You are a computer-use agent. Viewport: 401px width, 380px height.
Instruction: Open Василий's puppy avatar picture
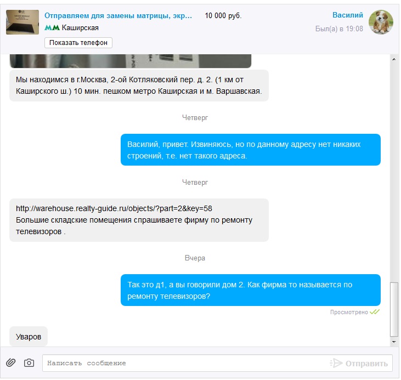pos(381,22)
